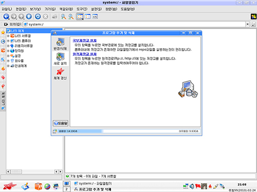Click the Reload toolbar icon
This screenshot has height=192, width=257.
38,16
